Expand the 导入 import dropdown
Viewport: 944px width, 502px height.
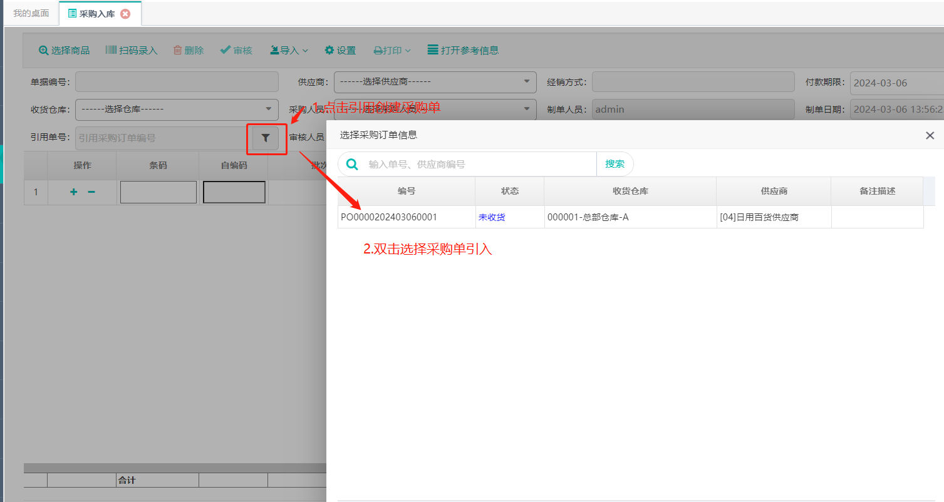(x=289, y=51)
